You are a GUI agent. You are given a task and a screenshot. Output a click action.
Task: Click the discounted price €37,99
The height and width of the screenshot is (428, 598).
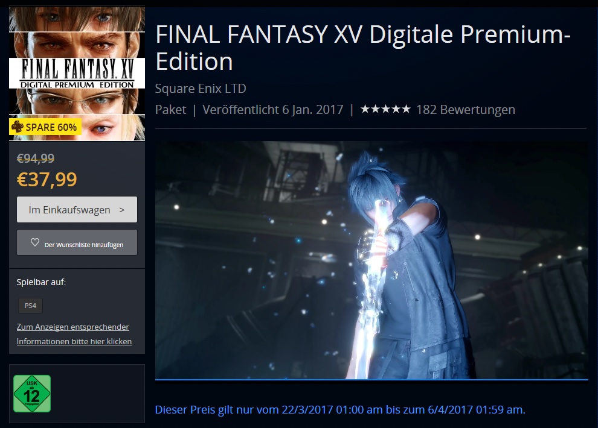pos(47,179)
